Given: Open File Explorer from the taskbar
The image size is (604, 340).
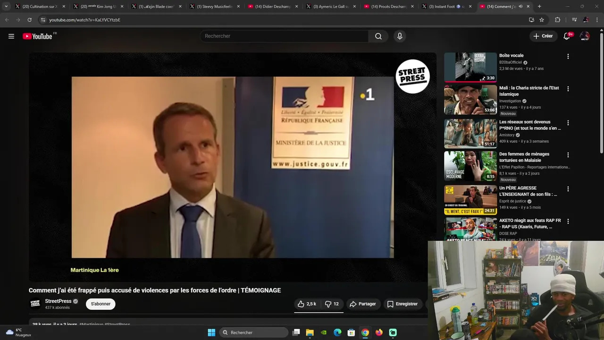Looking at the screenshot, I should (310, 332).
